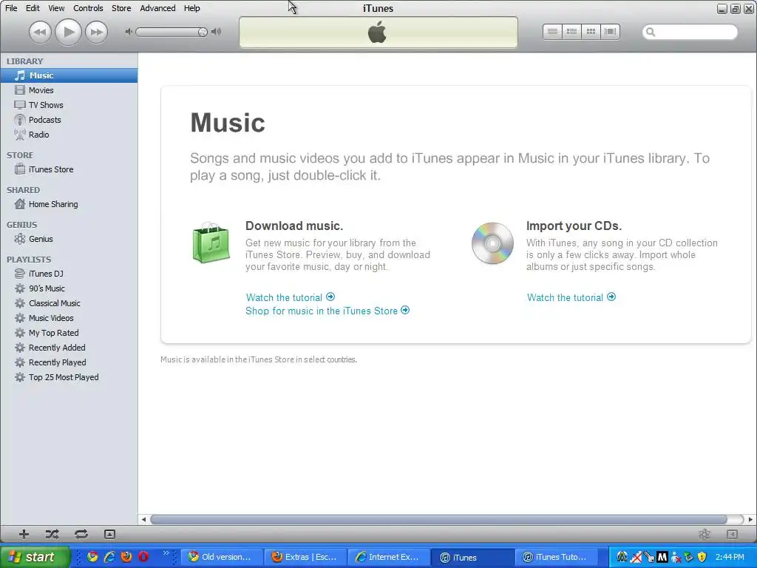Screen dimensions: 757x568
Task: Click the low volume speaker icon
Action: click(129, 32)
